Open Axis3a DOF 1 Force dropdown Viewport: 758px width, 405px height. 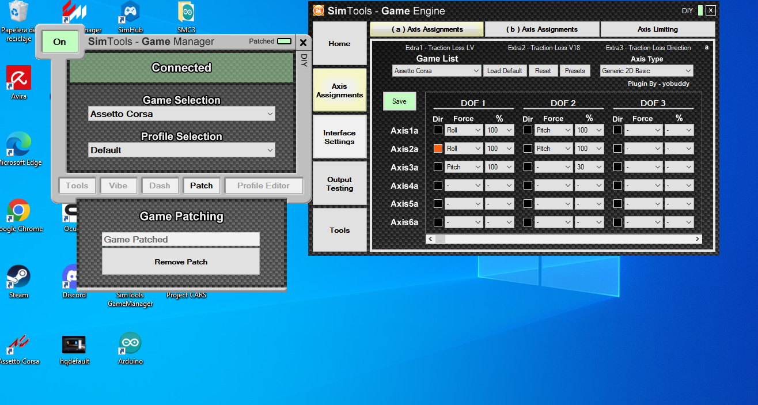(464, 167)
